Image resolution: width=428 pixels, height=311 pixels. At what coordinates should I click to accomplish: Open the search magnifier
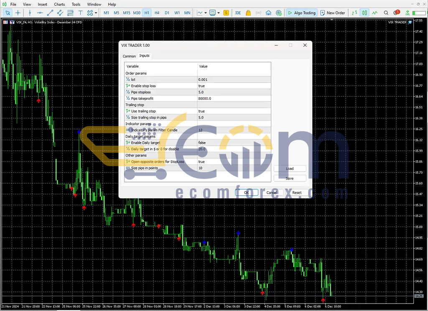(386, 13)
